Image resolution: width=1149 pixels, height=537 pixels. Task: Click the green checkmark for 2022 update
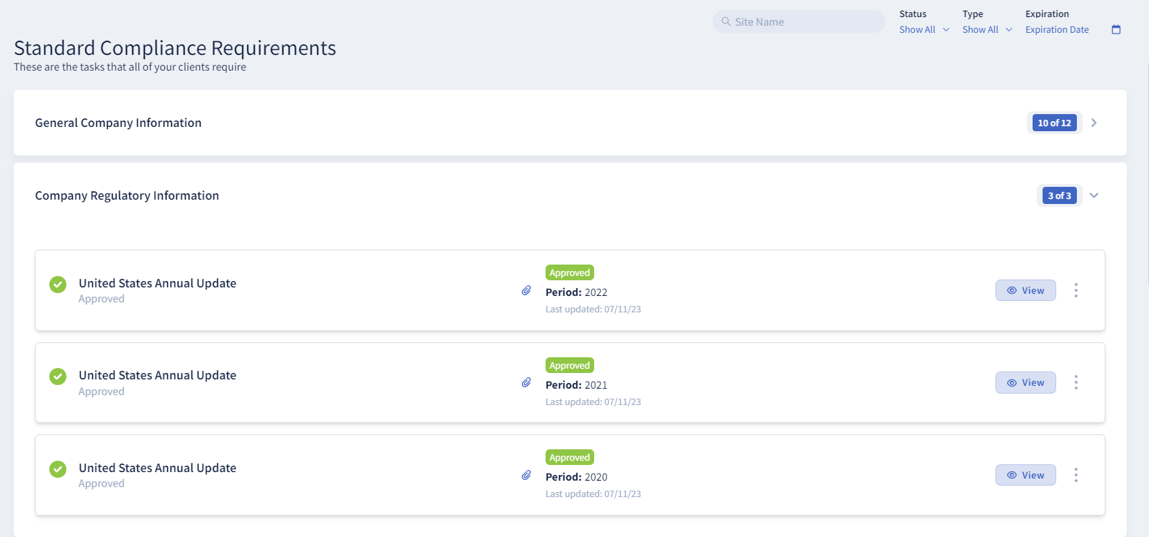(x=58, y=284)
